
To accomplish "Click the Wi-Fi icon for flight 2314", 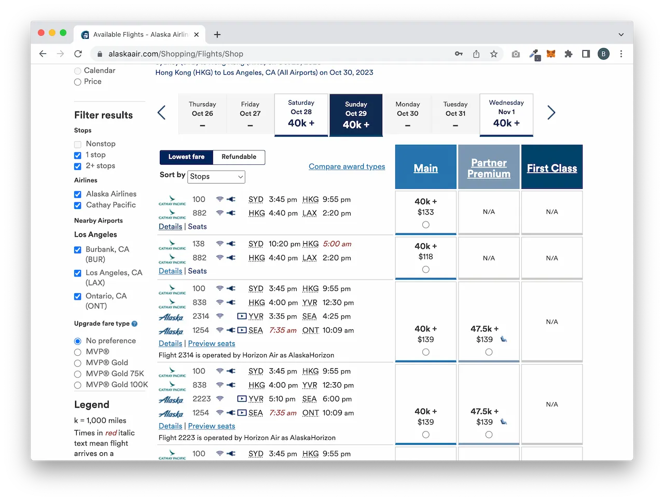I will click(220, 316).
